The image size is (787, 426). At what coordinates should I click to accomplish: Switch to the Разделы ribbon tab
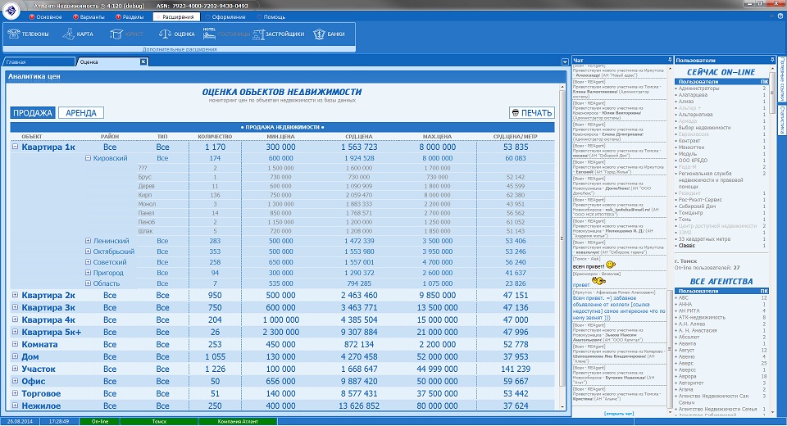130,16
